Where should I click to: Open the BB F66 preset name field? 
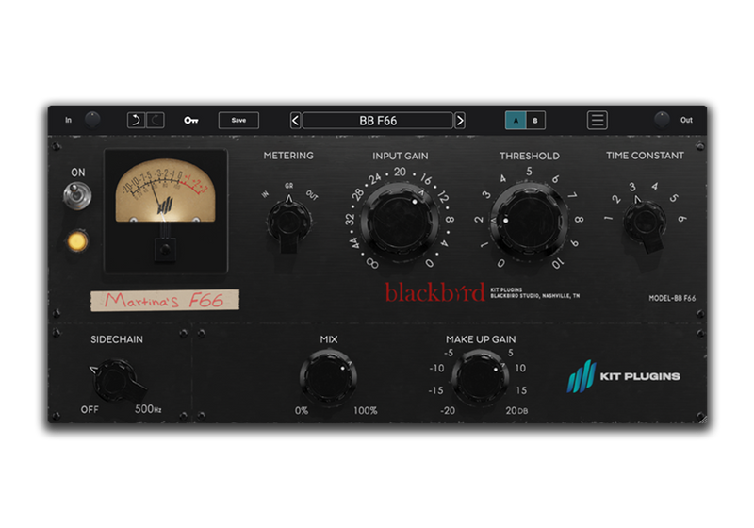click(378, 121)
